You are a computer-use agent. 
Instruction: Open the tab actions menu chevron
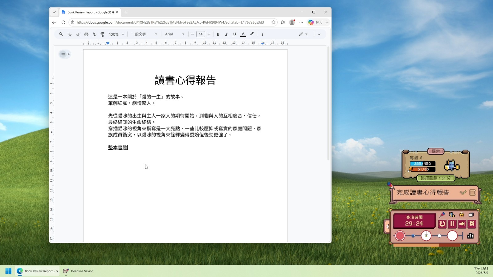pos(54,12)
